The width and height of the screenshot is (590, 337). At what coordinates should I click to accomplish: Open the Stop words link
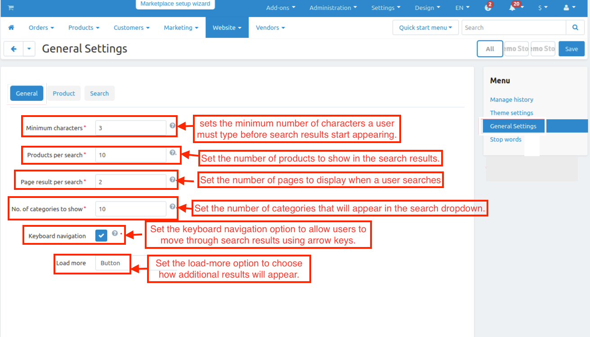click(505, 139)
